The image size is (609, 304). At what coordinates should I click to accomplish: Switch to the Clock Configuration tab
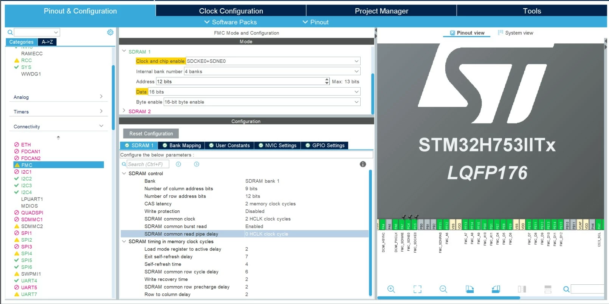point(231,11)
